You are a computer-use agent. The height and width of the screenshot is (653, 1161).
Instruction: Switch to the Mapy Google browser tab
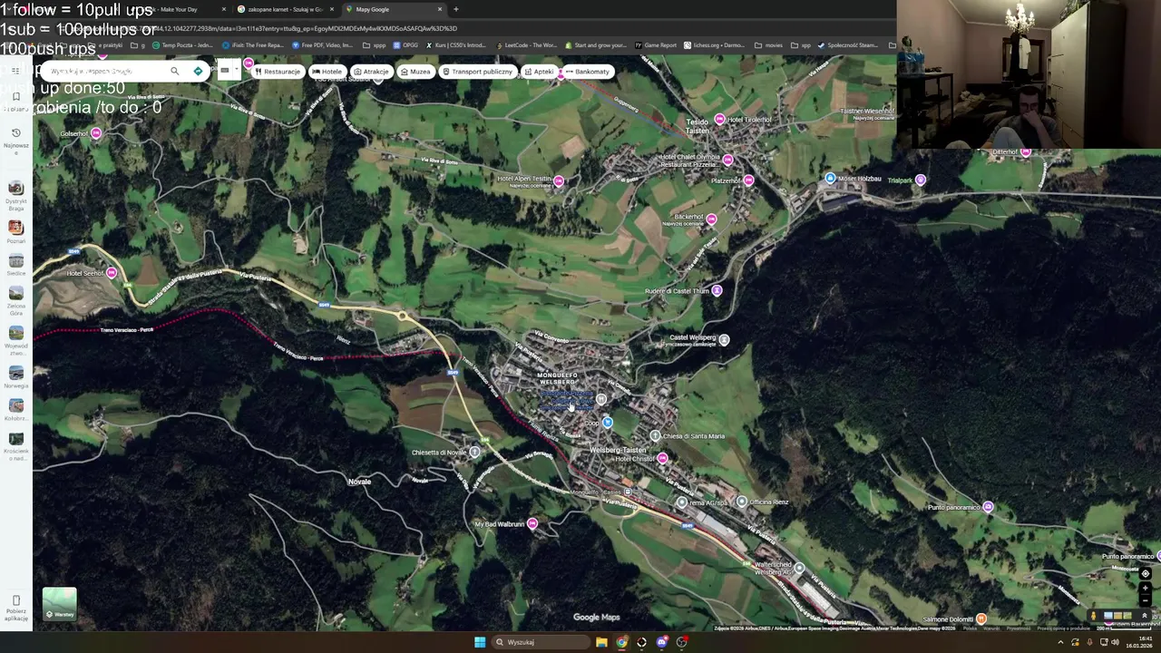tap(395, 9)
